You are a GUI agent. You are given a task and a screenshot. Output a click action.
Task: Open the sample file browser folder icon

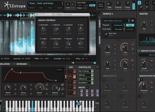[133, 21]
